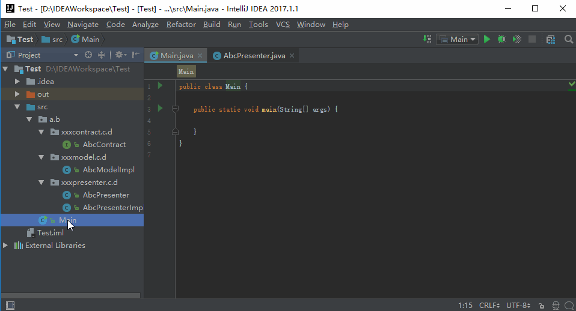Viewport: 576px width, 311px height.
Task: Select AbcPresenter class in project tree
Action: tap(106, 195)
